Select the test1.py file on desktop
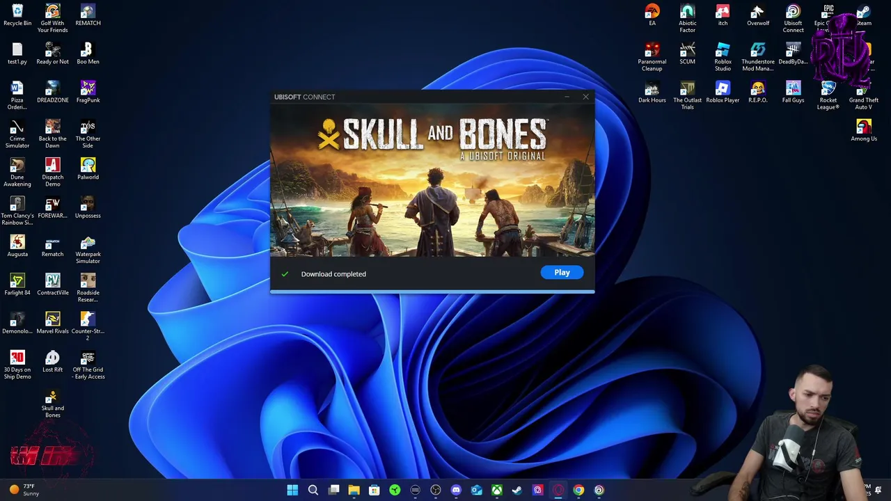 coord(17,54)
